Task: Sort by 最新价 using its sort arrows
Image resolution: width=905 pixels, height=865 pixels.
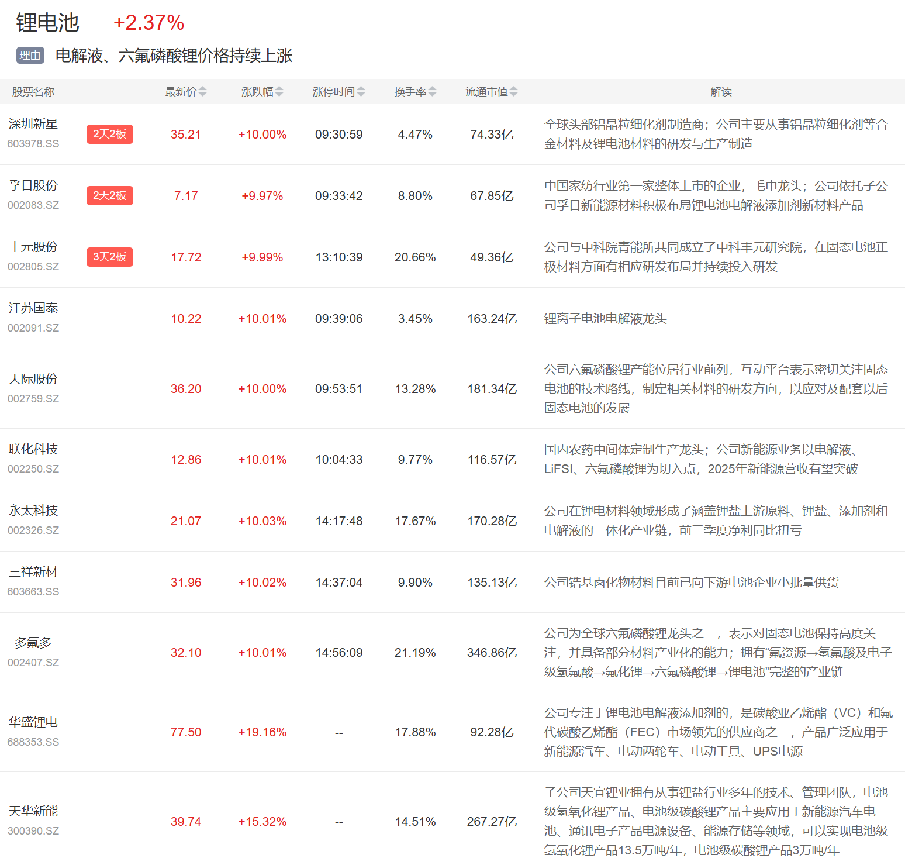Action: tap(202, 92)
